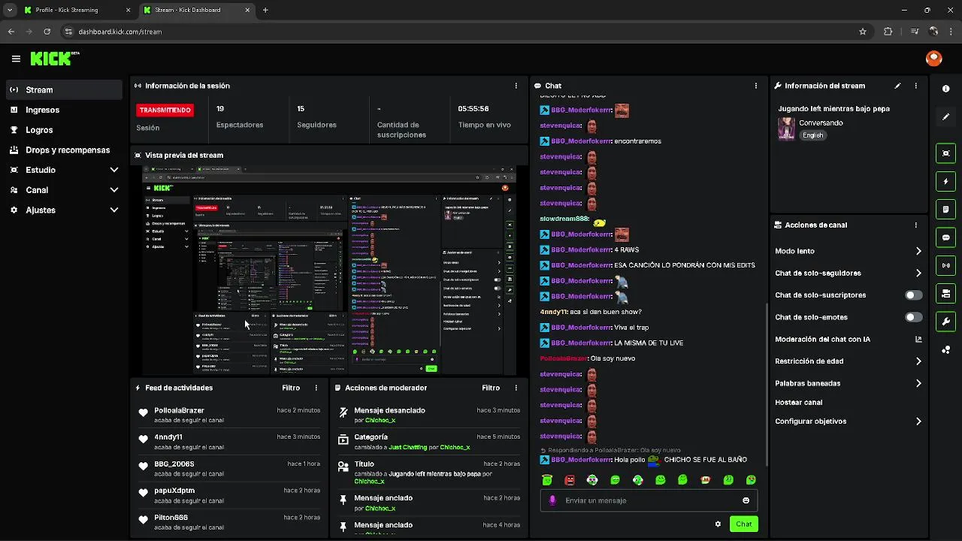This screenshot has width=962, height=541.
Task: Click Just Chatting category link in moderator actions
Action: point(408,447)
